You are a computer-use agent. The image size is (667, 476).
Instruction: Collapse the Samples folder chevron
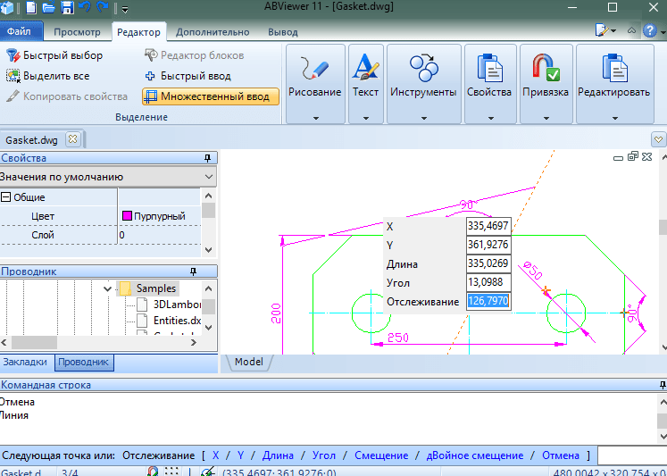pyautogui.click(x=108, y=288)
